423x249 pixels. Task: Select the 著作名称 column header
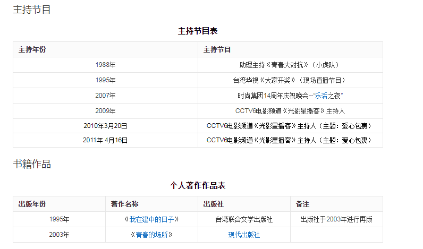[x=125, y=204]
